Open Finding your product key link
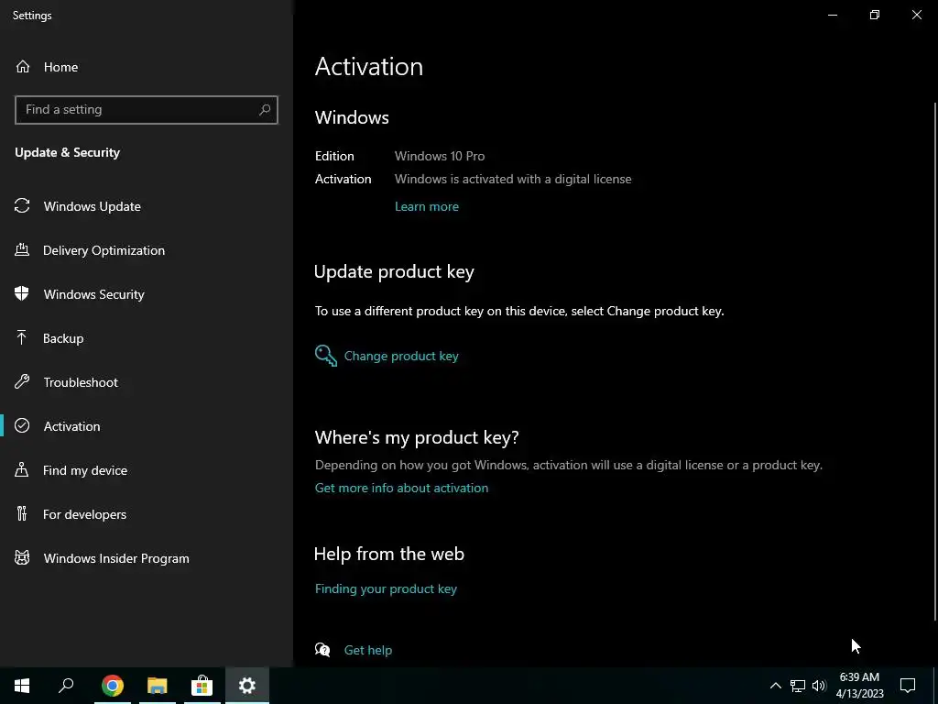The height and width of the screenshot is (704, 938). pyautogui.click(x=386, y=589)
